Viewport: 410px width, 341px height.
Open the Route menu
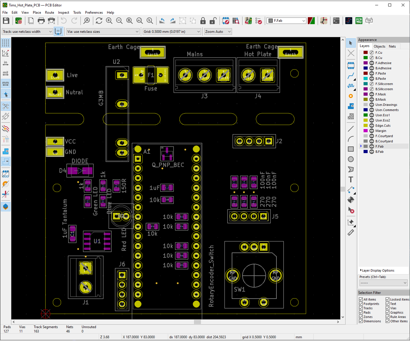coord(49,12)
